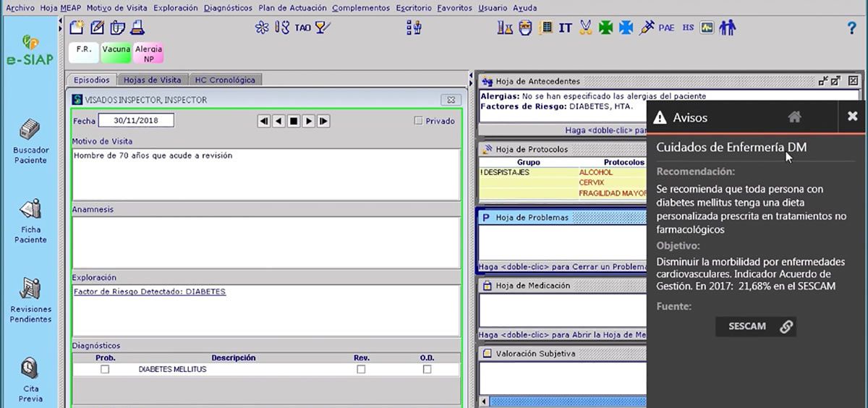Open the Plan de Actuación menu
Image resolution: width=868 pixels, height=408 pixels.
pos(292,8)
